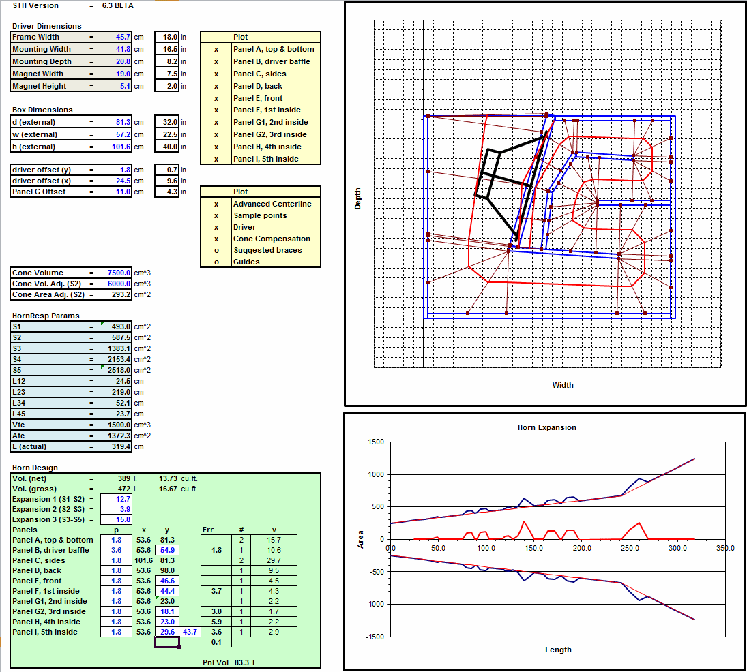747x672 pixels.
Task: Select the empty active cell below Panel I
Action: click(167, 643)
